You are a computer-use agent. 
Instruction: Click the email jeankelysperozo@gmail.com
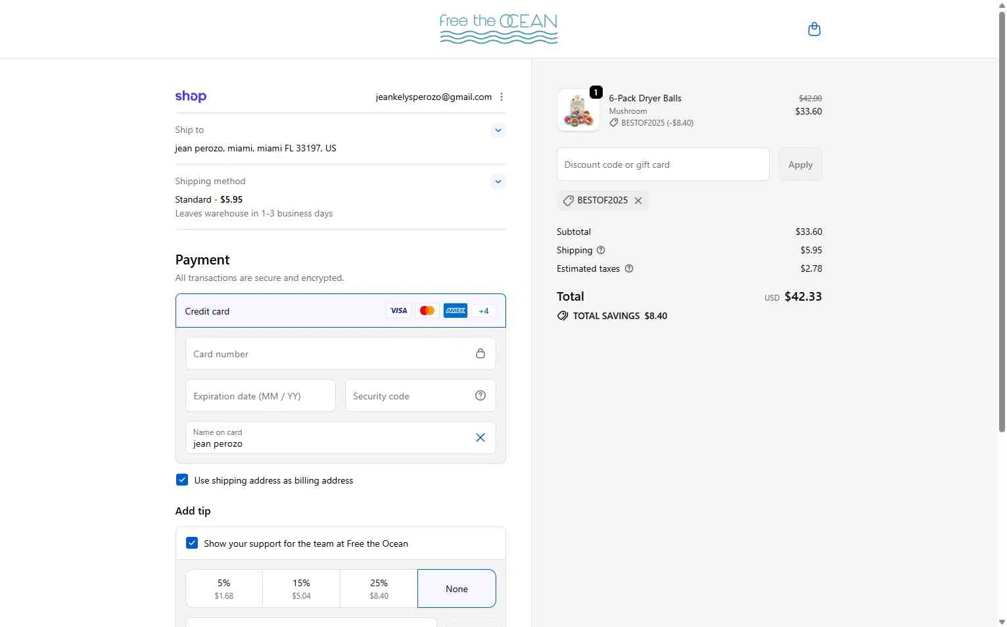434,97
